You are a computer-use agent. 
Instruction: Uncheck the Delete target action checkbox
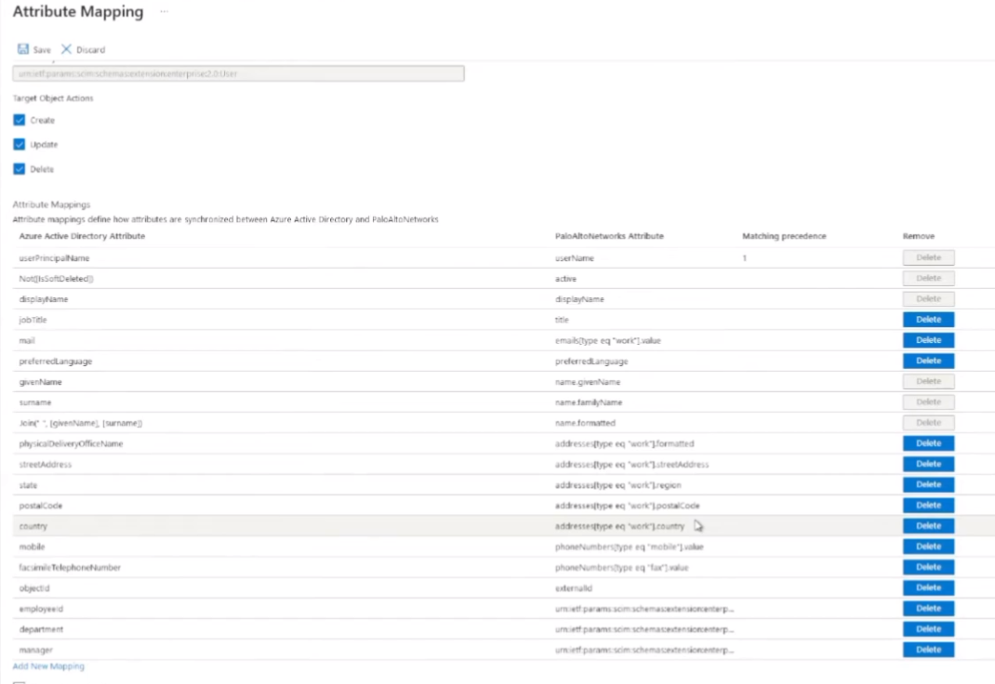coord(19,169)
